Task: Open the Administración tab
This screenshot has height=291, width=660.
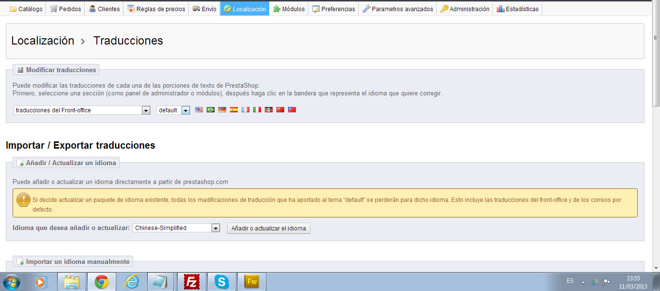Action: 465,9
